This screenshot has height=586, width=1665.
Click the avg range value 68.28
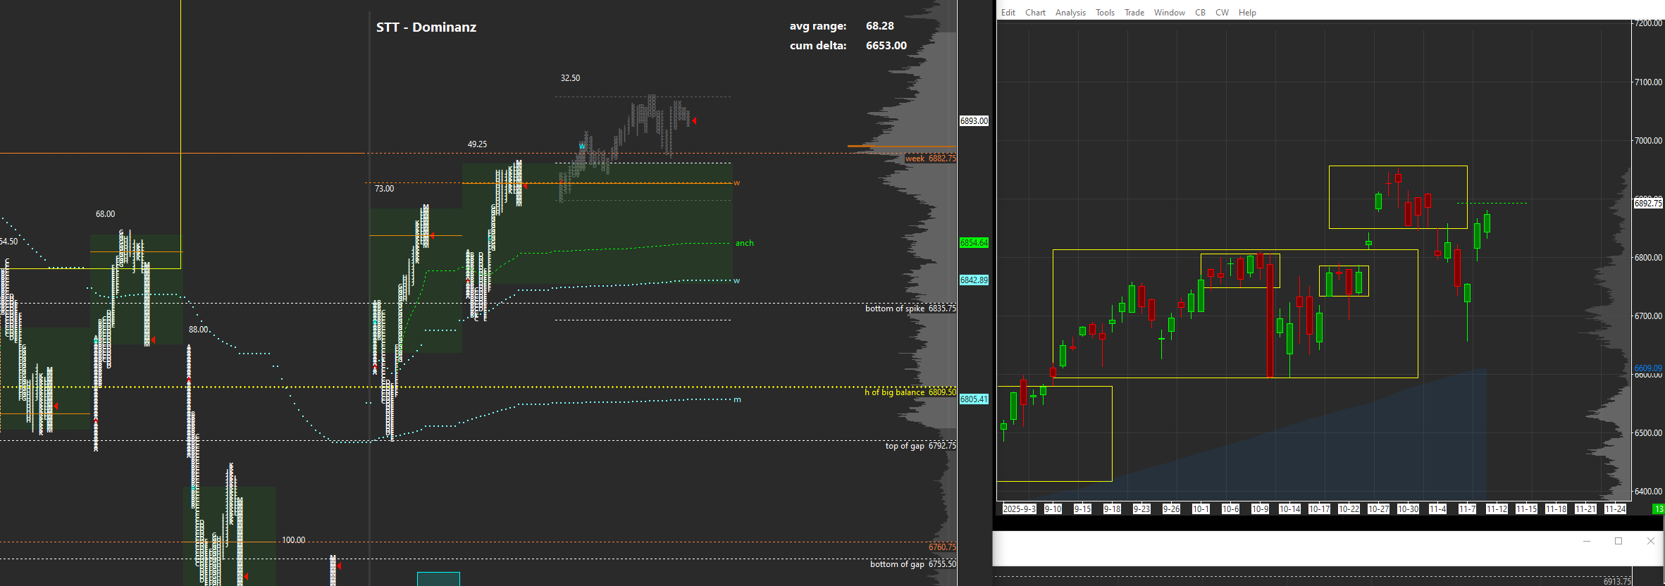click(880, 26)
